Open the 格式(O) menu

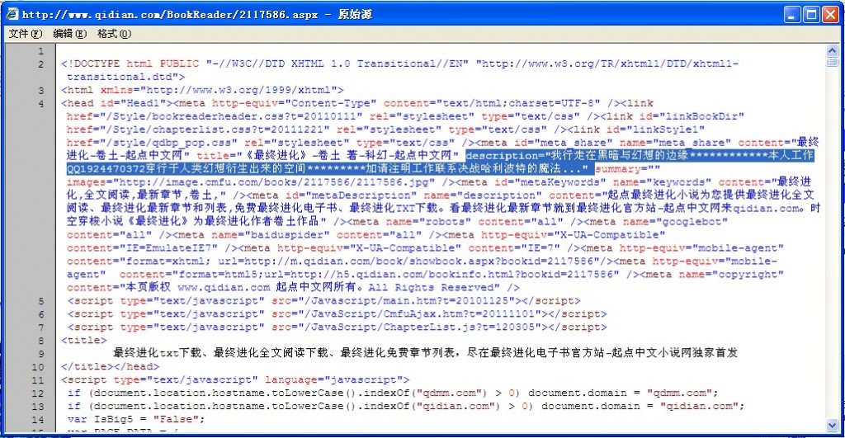(114, 34)
